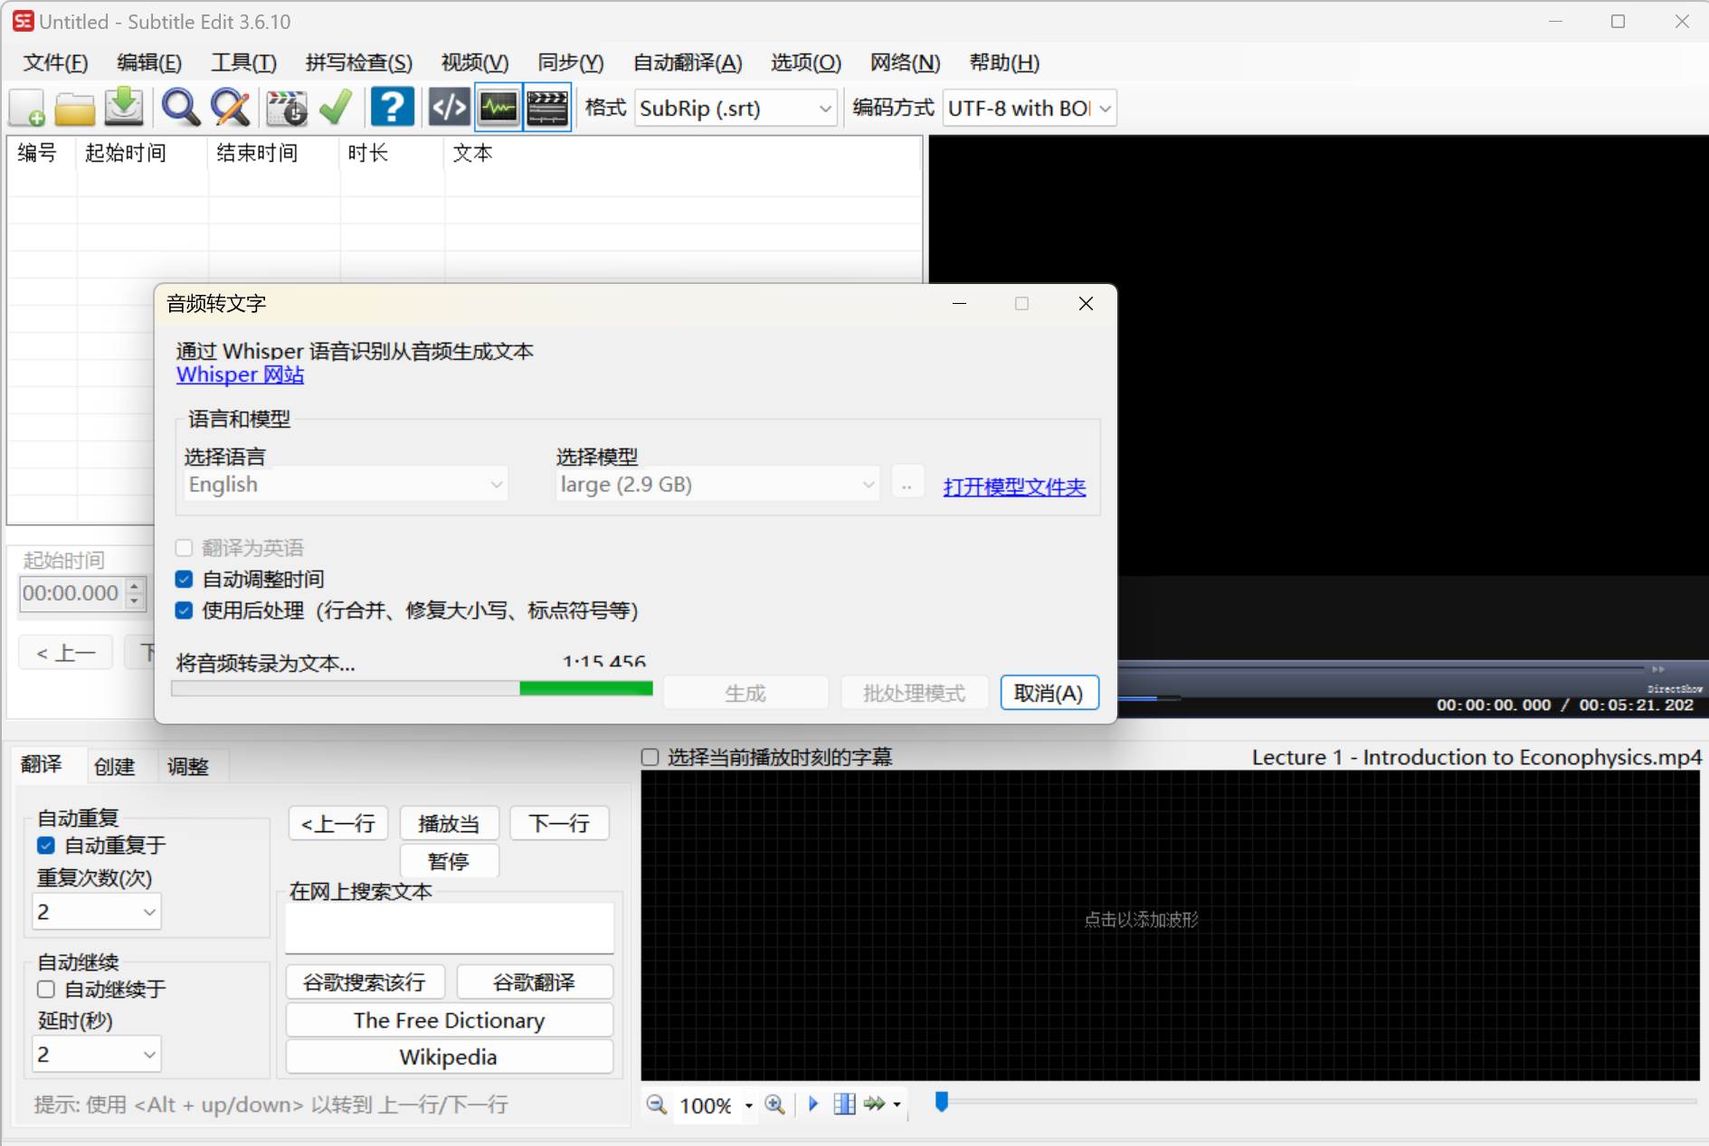Run spell check with the green checkmark

coord(336,107)
